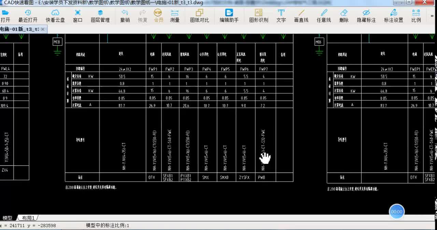This screenshot has width=437, height=230.
Task: Click the FWL4 cell at left edge
Action: point(5,69)
